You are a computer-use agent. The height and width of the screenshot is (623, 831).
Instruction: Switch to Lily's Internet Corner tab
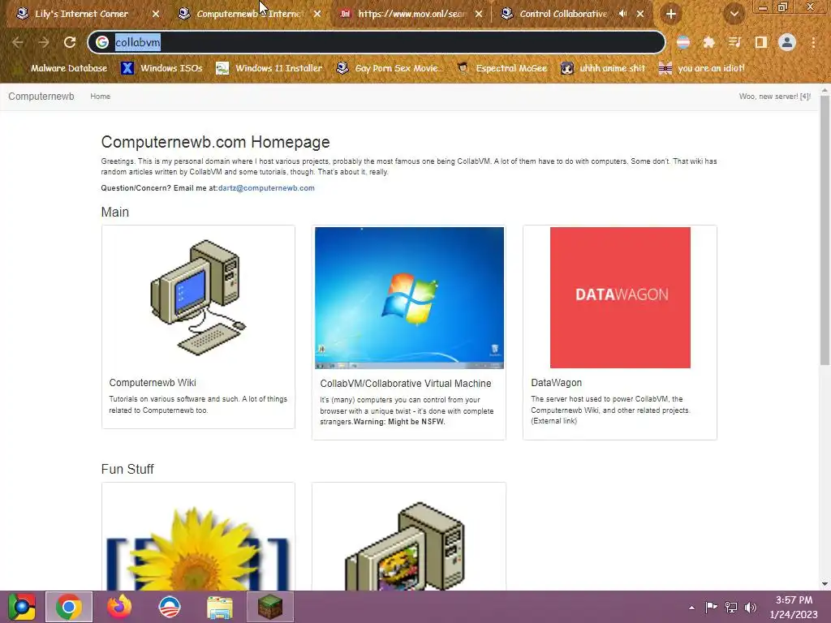[x=82, y=14]
